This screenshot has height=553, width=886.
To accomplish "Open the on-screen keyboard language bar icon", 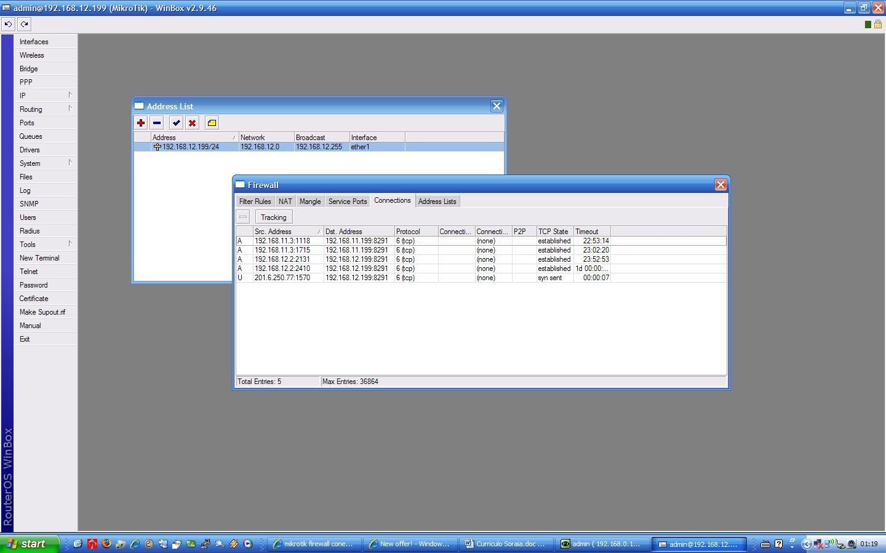I will [x=765, y=544].
